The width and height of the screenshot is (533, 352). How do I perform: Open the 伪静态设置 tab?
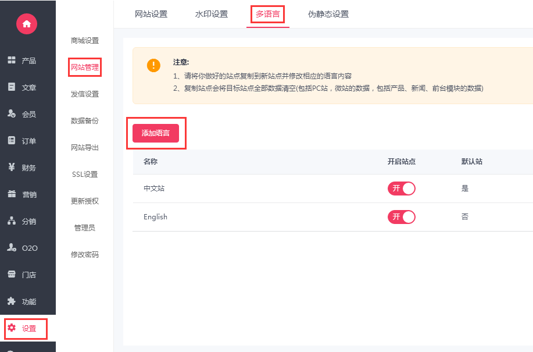[328, 15]
